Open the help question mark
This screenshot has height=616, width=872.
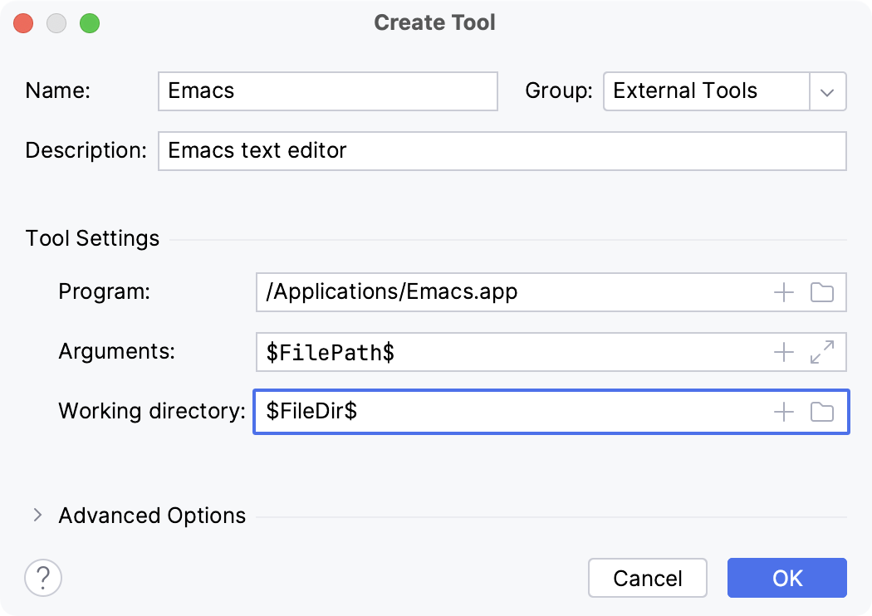[x=42, y=578]
